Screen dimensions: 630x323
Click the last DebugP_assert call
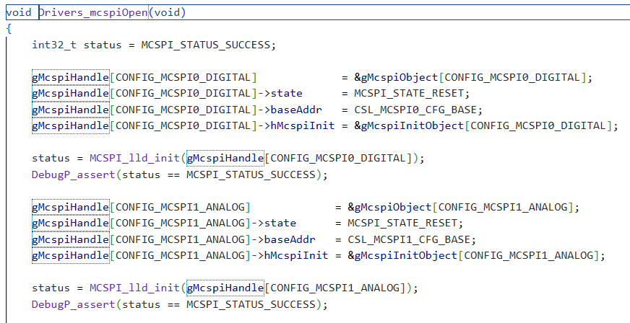(74, 304)
